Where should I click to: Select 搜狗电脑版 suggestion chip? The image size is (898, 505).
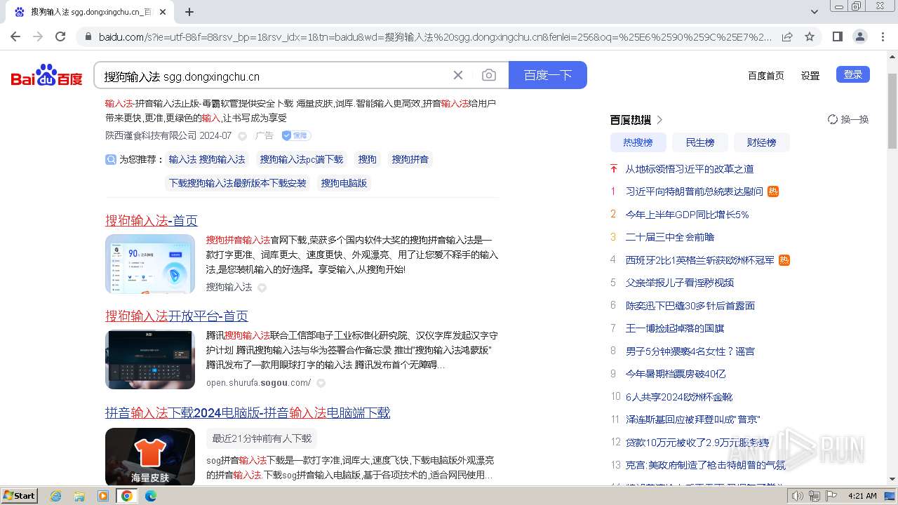click(344, 183)
